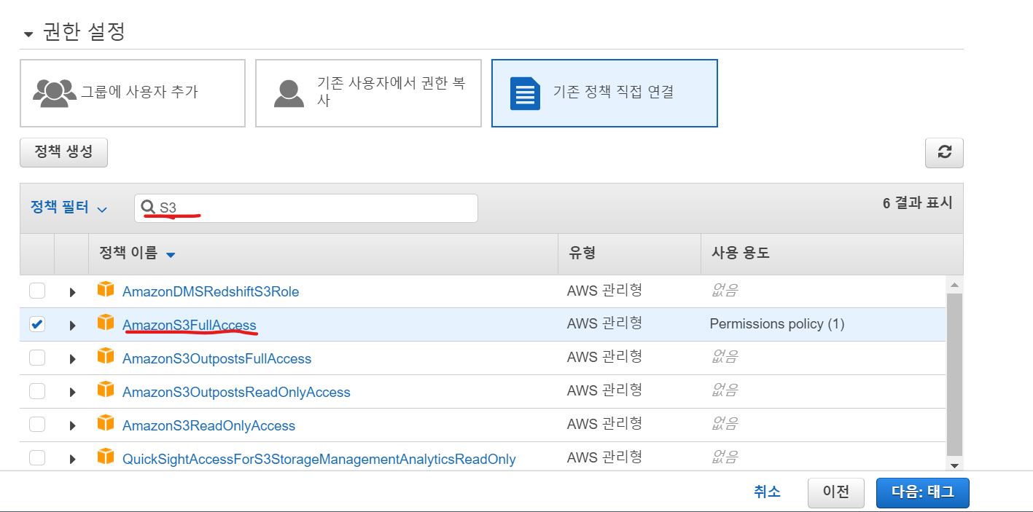This screenshot has height=512, width=1033.
Task: Click the single user silhouette icon
Action: click(289, 92)
